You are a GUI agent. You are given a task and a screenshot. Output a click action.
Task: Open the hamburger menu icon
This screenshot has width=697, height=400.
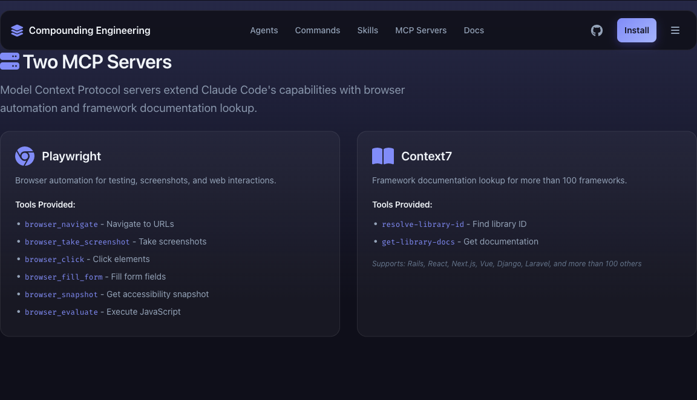pyautogui.click(x=675, y=30)
